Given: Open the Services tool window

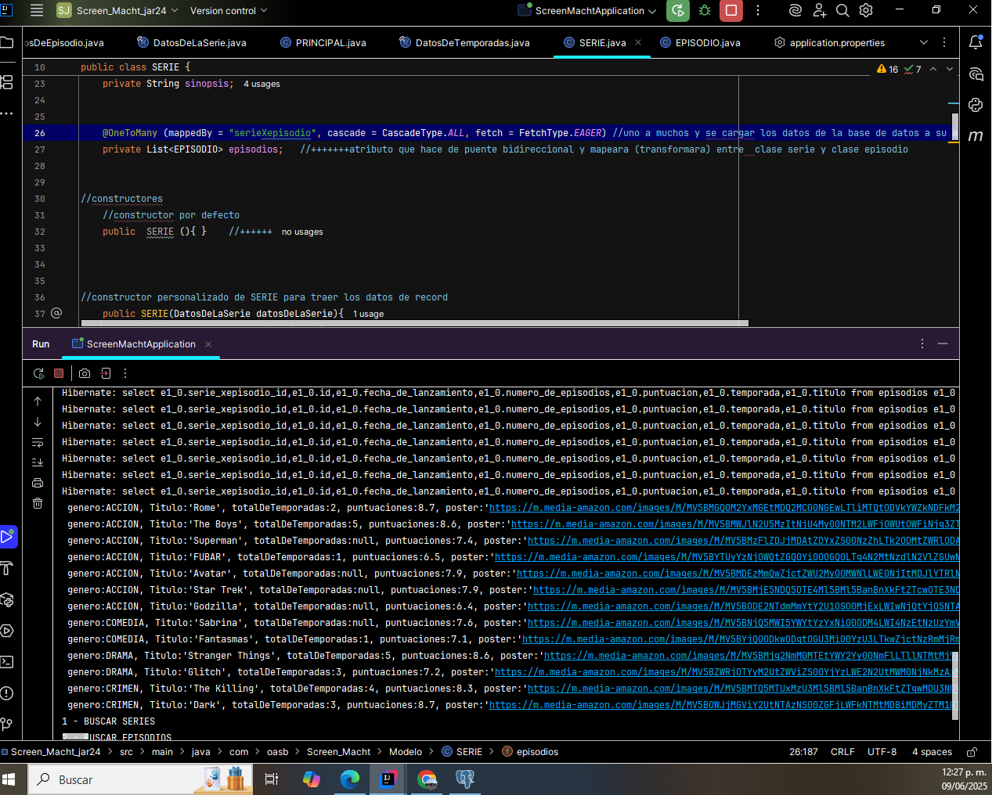Looking at the screenshot, I should [7, 631].
